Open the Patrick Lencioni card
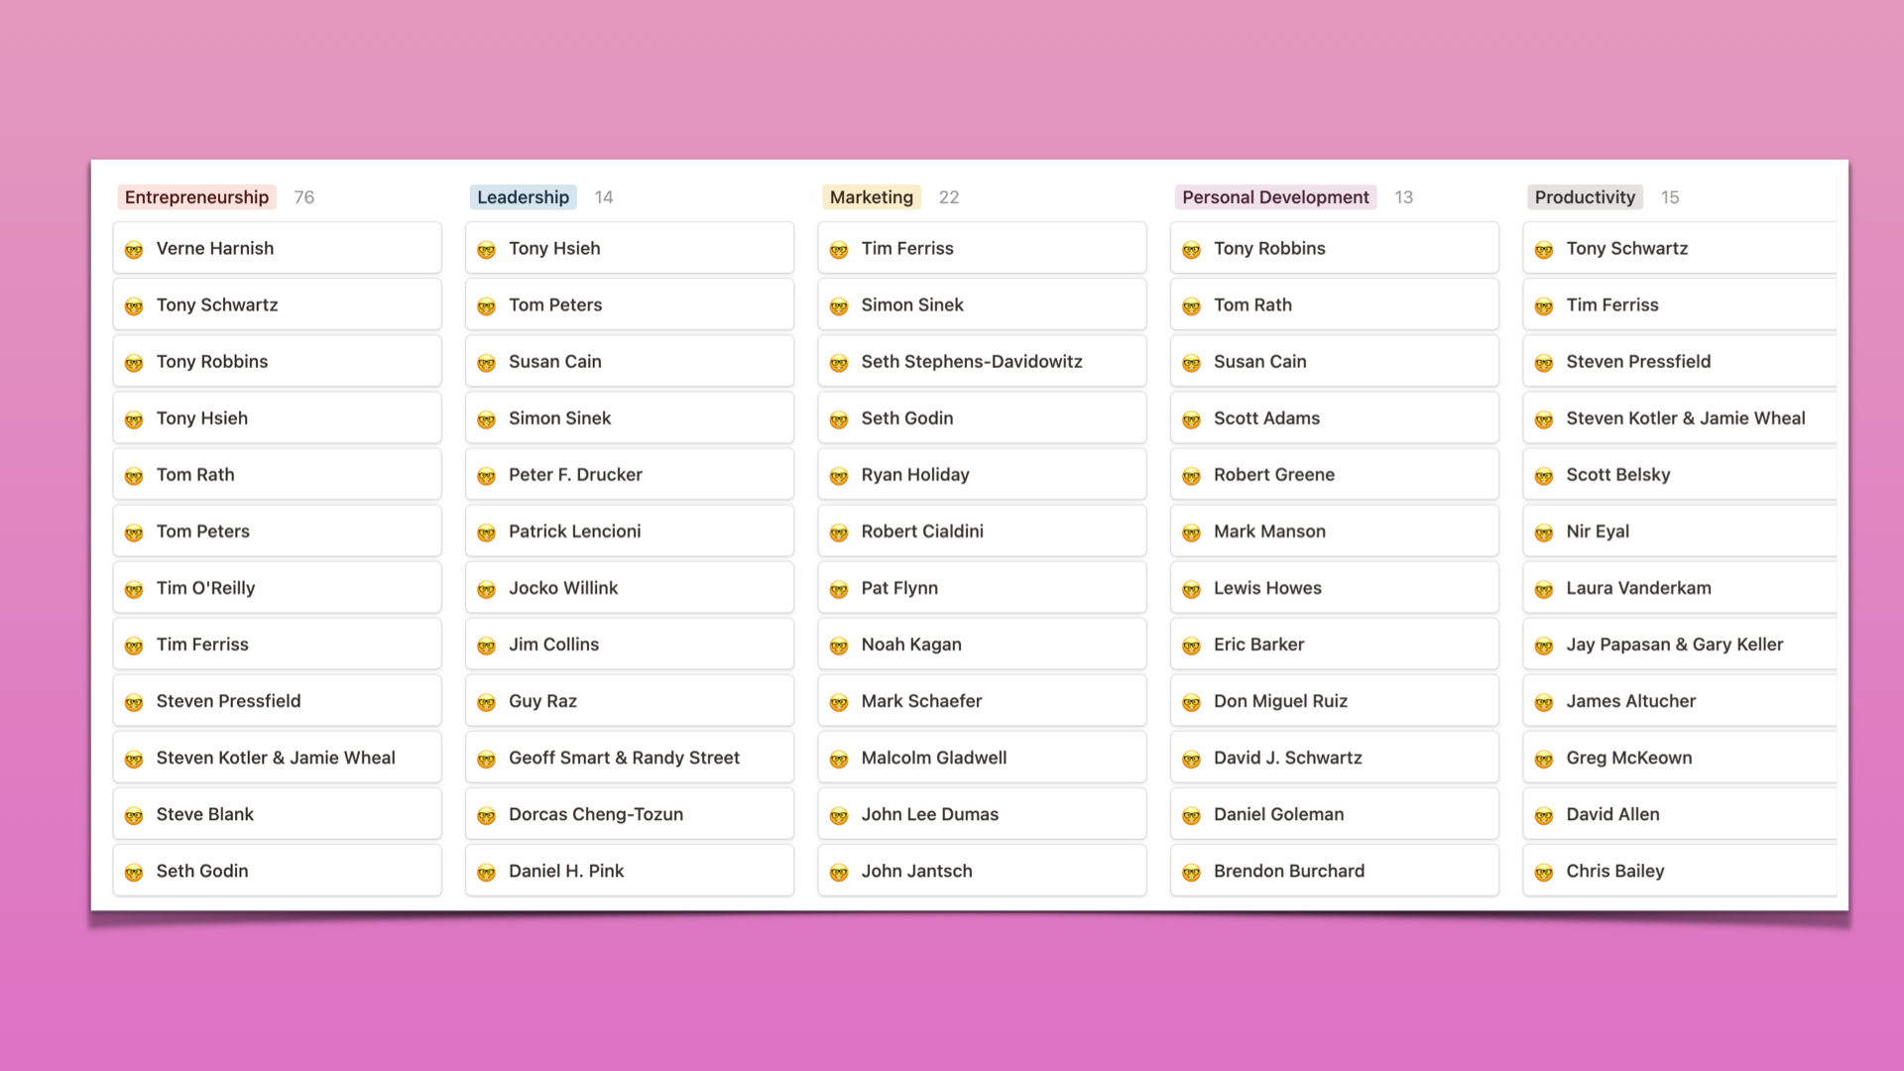This screenshot has height=1071, width=1904. [x=630, y=532]
